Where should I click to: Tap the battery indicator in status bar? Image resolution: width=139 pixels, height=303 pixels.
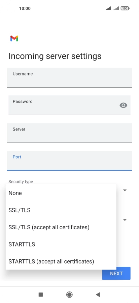(x=125, y=8)
